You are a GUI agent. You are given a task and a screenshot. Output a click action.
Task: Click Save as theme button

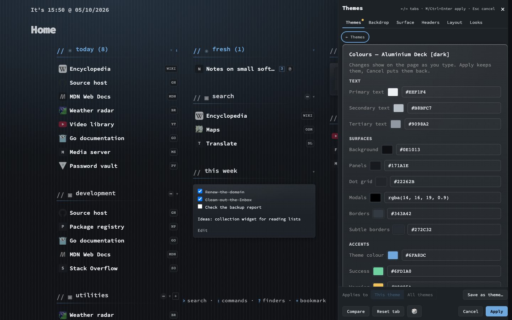(485, 295)
